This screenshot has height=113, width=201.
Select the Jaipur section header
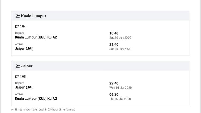pyautogui.click(x=100, y=66)
